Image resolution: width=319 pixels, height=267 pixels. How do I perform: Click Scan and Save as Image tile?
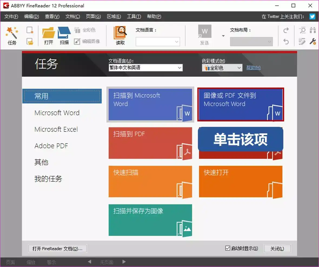(x=150, y=220)
